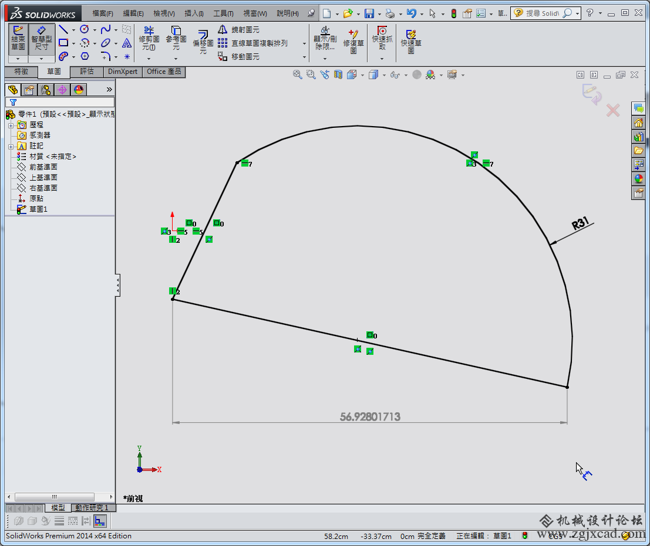Viewport: 650px width, 546px height.
Task: Open the 編輯(E) Edit menu
Action: [133, 13]
